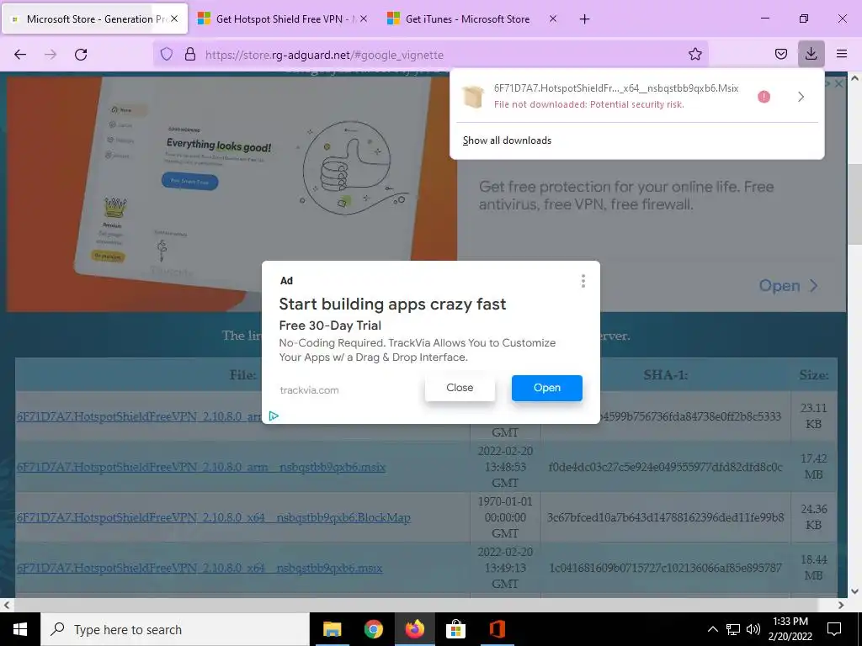Click the Type here to search box

[175, 629]
